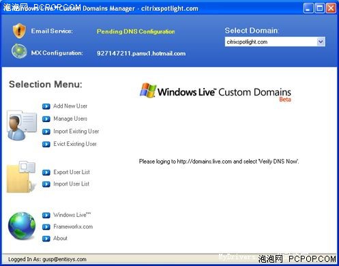Open the Add New User option

[70, 106]
